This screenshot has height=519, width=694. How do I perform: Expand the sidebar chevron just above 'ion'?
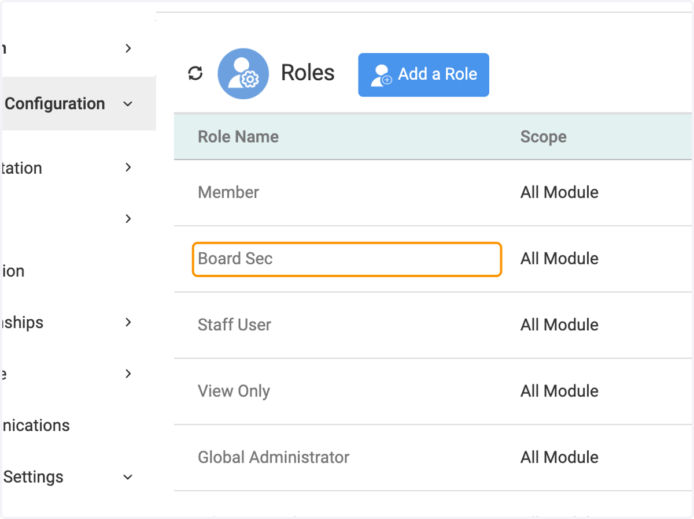click(x=128, y=219)
